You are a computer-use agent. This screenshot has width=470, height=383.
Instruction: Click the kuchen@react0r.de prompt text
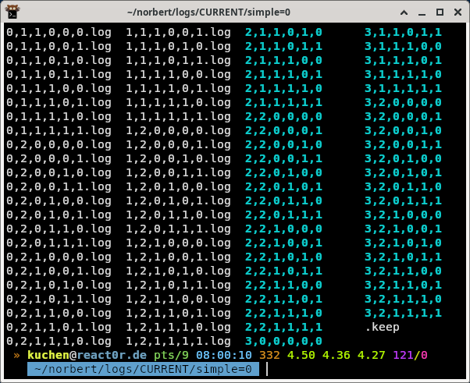(87, 356)
